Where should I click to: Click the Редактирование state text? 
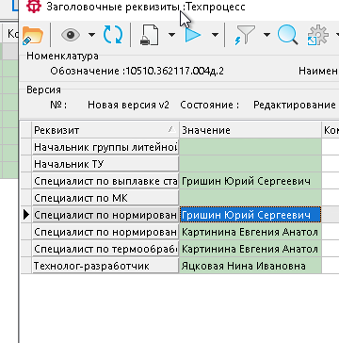click(x=295, y=105)
